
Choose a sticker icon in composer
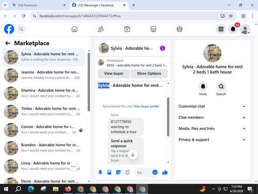point(118,172)
